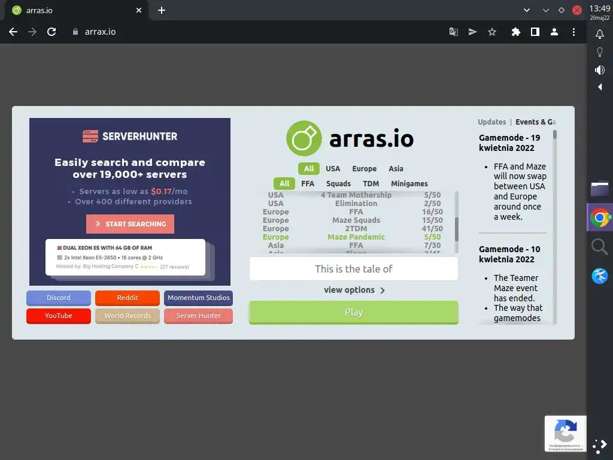Filter gamemodes by Minigames
This screenshot has width=613, height=460.
[409, 183]
